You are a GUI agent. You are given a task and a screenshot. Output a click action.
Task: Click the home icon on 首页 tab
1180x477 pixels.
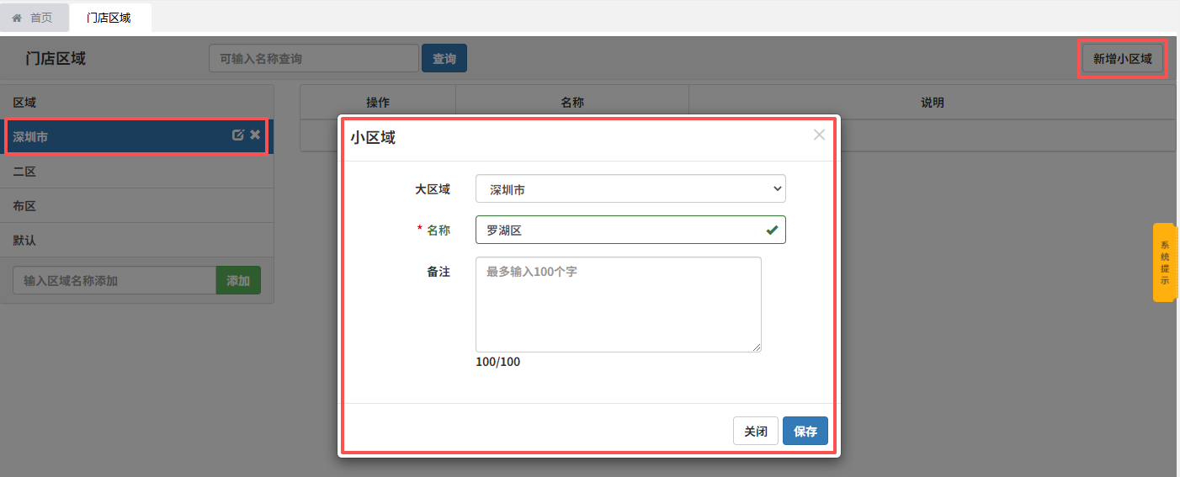pyautogui.click(x=17, y=18)
